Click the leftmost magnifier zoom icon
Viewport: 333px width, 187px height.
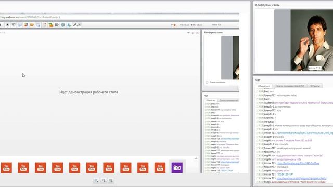coord(96,180)
